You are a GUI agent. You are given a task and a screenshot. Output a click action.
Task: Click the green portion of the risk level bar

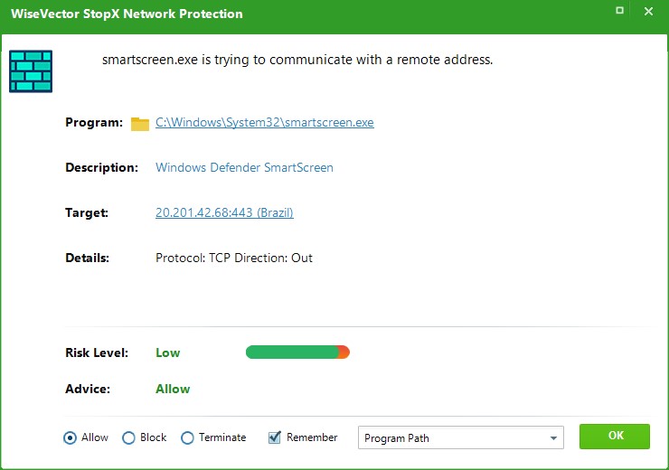click(291, 352)
